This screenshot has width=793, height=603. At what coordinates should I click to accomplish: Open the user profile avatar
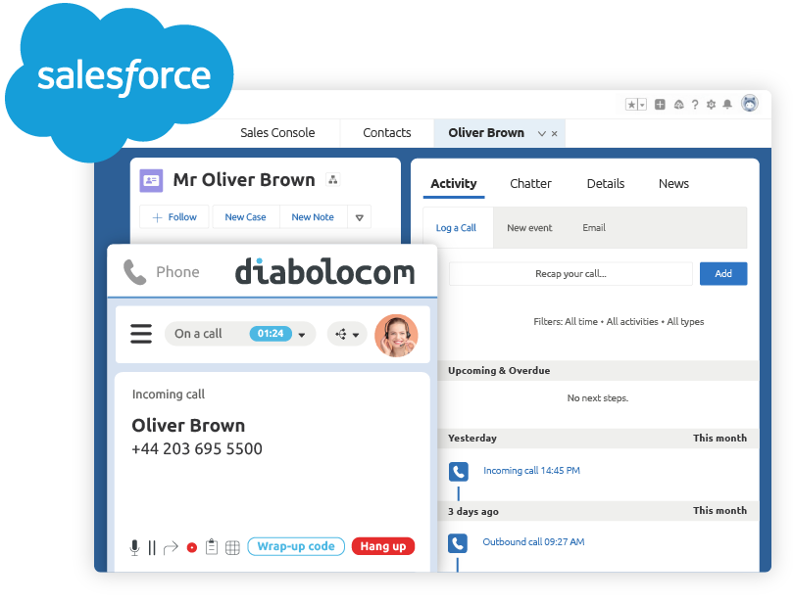[750, 103]
